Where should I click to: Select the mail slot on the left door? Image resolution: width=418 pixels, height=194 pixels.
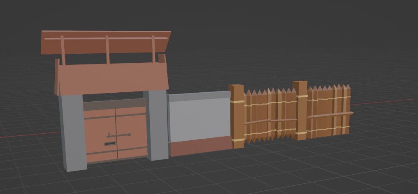click(x=110, y=144)
